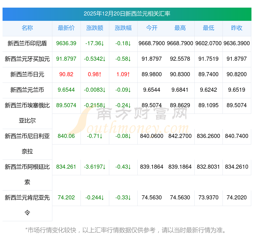Click the 2025年12月20日新西兰元相关汇率 title banner
The width and height of the screenshot is (254, 238).
point(127,14)
